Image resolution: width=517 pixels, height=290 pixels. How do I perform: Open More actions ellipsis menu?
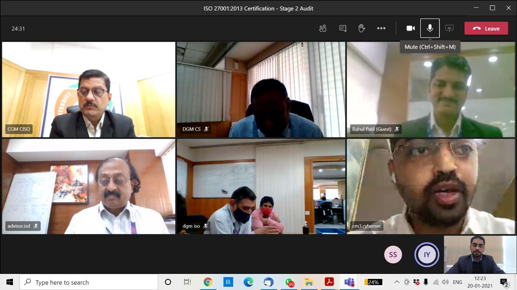381,28
